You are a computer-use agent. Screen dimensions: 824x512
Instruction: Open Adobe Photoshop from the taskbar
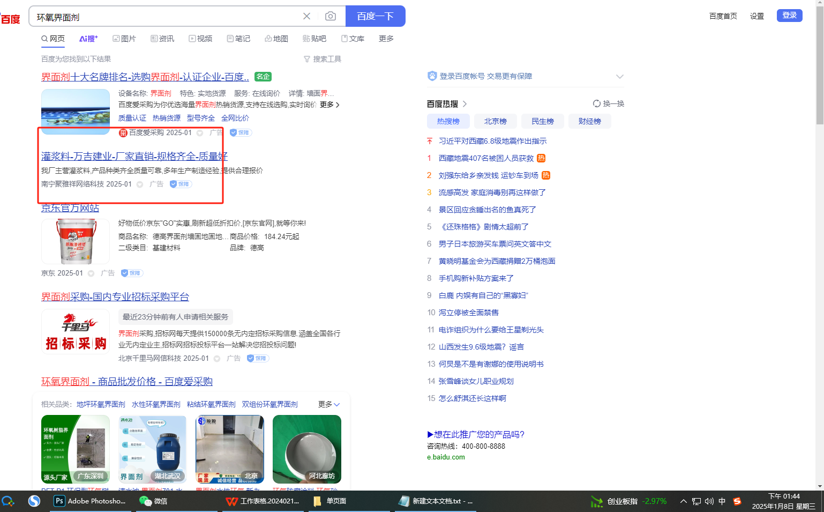point(90,501)
